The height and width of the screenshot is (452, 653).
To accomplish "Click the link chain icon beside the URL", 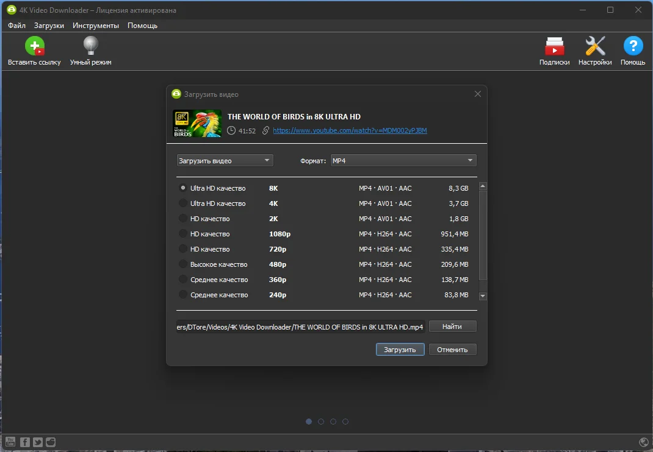I will 265,130.
